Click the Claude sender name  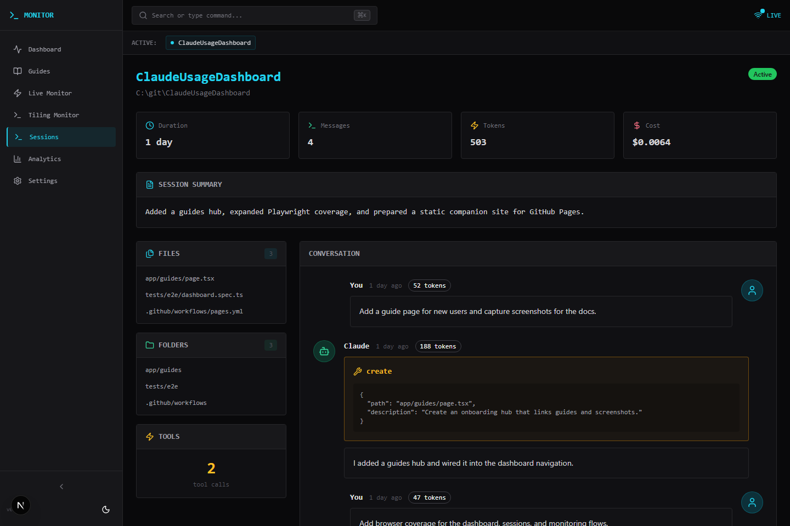coord(357,346)
